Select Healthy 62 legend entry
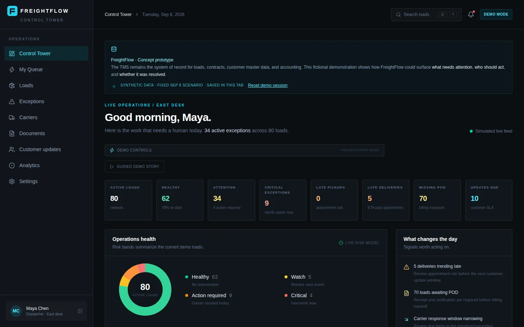Image resolution: width=524 pixels, height=327 pixels. (202, 280)
